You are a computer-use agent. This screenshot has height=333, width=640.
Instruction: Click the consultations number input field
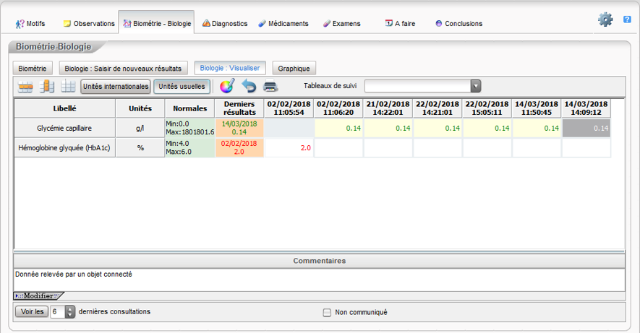57,312
